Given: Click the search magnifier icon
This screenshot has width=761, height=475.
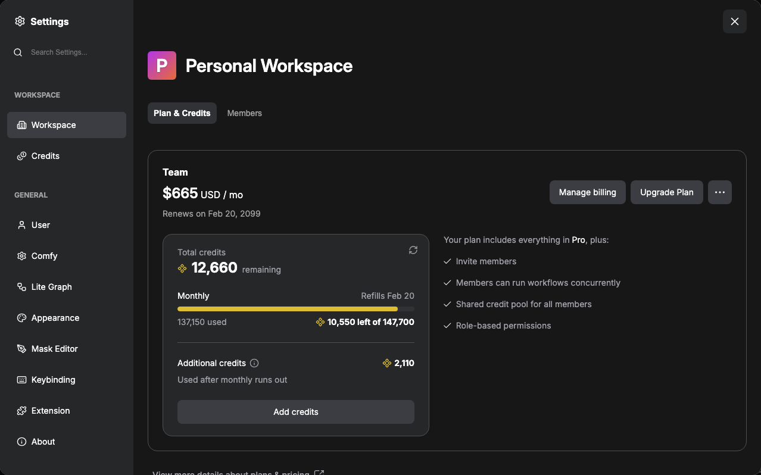Looking at the screenshot, I should point(18,52).
